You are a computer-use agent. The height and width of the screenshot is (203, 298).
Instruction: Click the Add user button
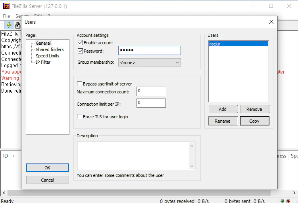tap(223, 109)
